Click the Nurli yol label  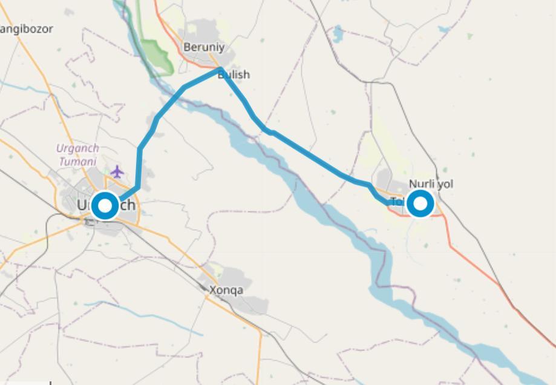431,184
